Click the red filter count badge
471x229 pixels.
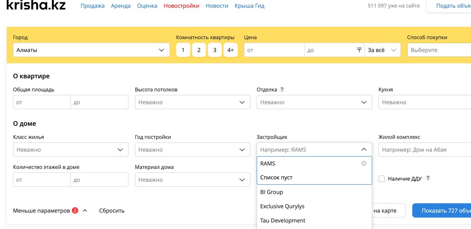75,211
